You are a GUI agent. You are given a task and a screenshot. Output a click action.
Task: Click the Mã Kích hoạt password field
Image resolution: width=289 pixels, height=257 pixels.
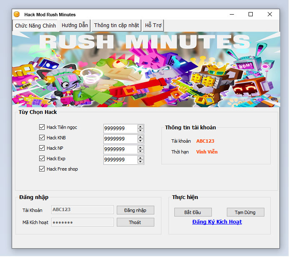tap(83, 222)
